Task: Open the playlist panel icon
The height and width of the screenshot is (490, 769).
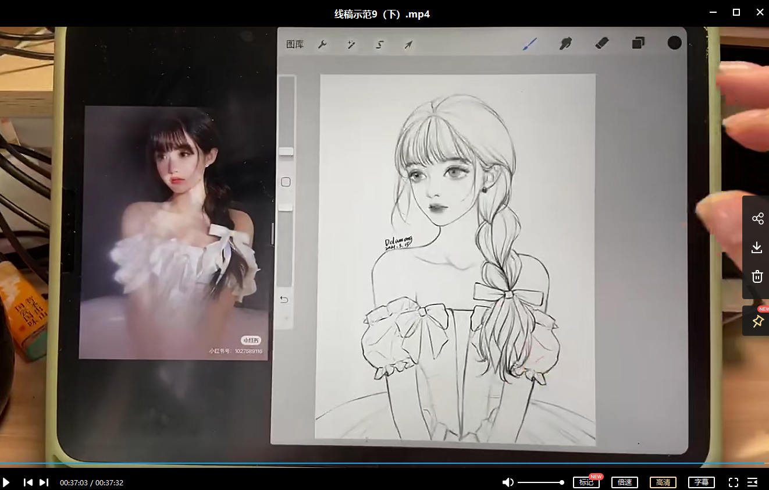Action: point(752,482)
